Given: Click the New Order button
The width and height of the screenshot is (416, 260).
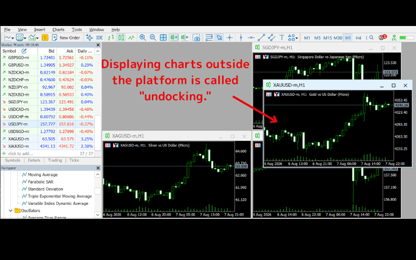Looking at the screenshot, I should (x=66, y=37).
